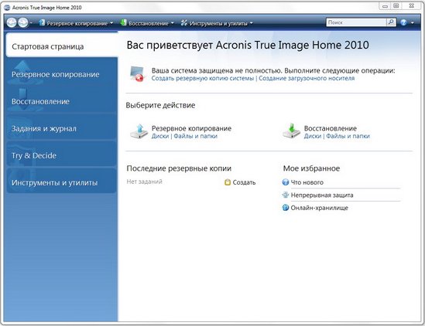Click the Создание загрузочного носителя link
425x326 pixels.
(307, 79)
